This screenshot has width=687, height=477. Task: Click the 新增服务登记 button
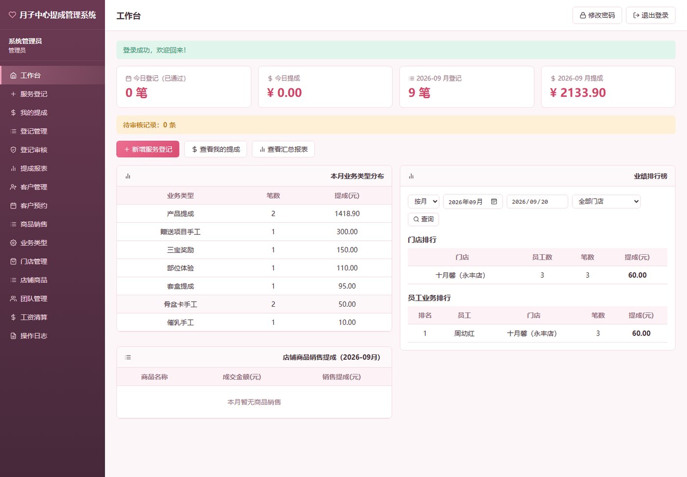pos(148,149)
